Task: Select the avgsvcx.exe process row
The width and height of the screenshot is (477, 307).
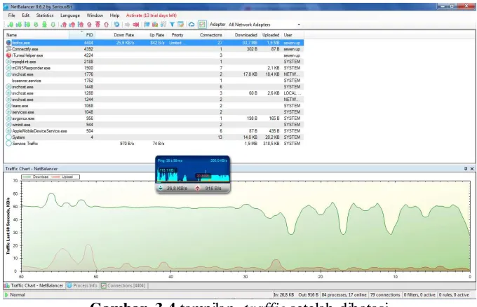Action: 154,118
